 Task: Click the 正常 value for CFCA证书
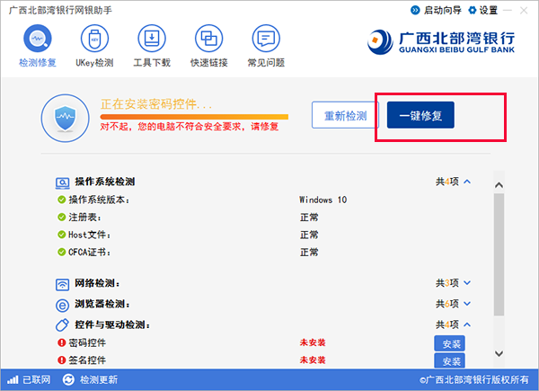click(309, 253)
